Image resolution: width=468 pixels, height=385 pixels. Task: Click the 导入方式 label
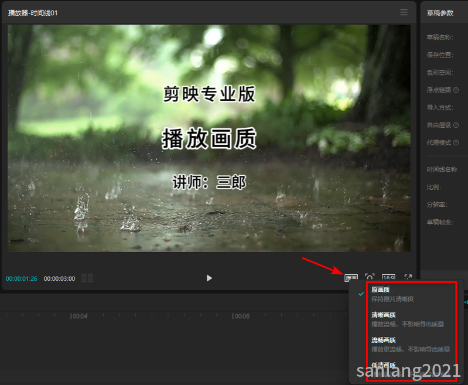440,107
